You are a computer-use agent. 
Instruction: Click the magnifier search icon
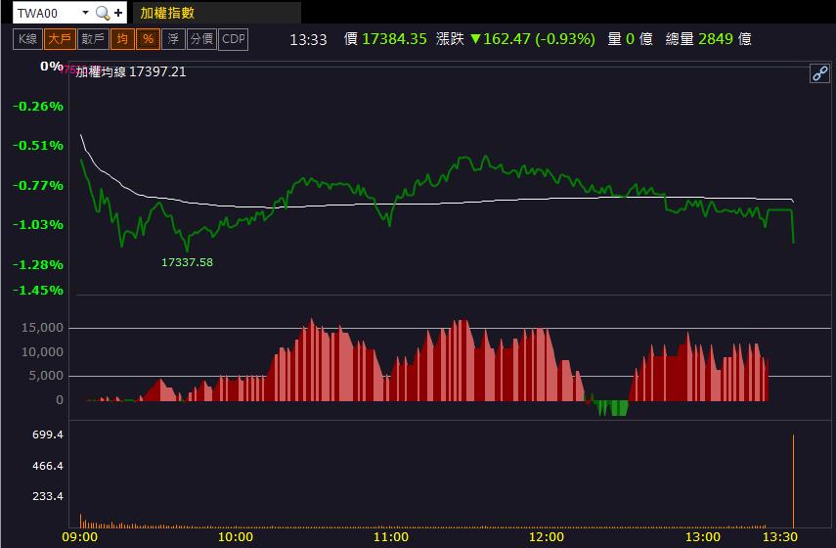(102, 13)
